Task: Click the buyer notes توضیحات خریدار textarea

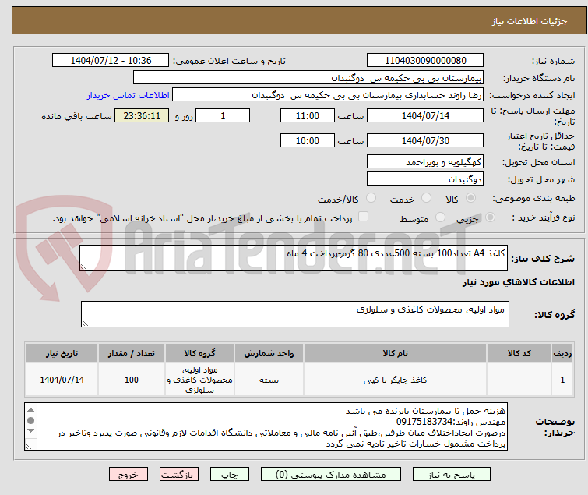Action: click(x=266, y=426)
